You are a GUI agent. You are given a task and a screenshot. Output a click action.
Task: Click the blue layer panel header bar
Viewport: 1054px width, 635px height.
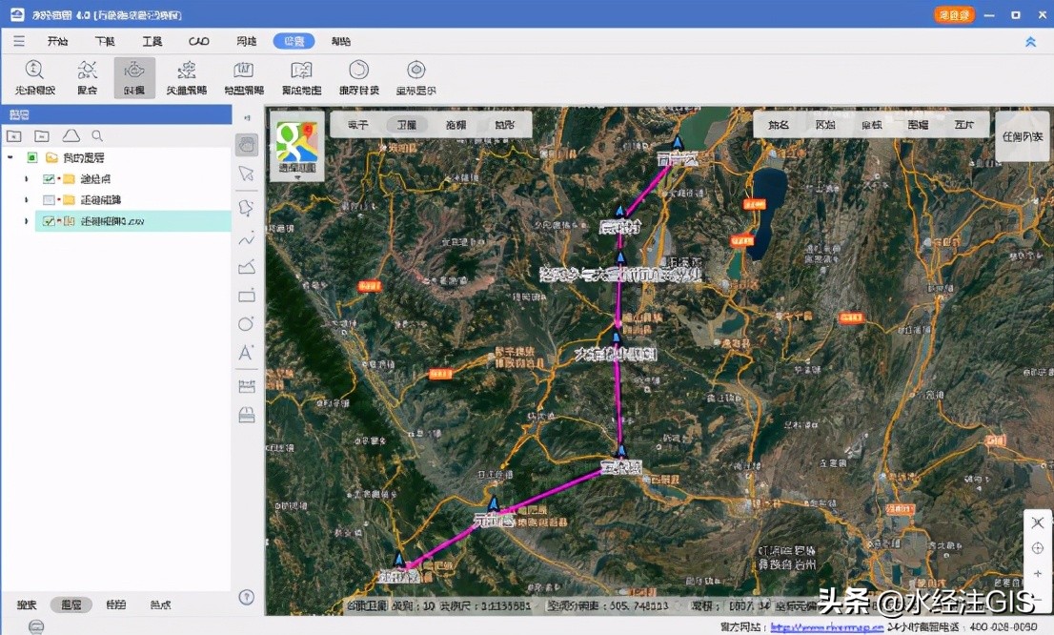116,114
